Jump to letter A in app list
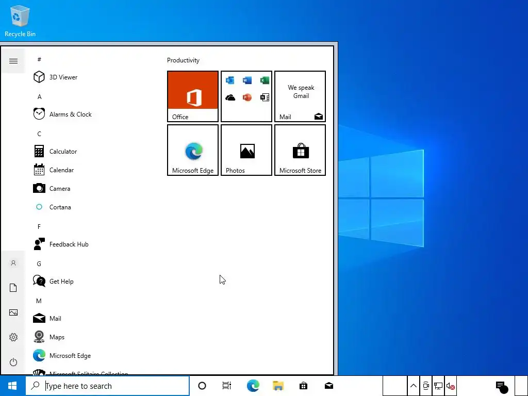The width and height of the screenshot is (528, 396). click(x=39, y=97)
